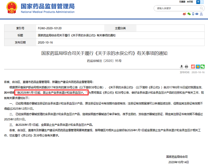Select index number FGWJ-2020-10120
Viewport: 208px width, 168px height.
(x=50, y=28)
